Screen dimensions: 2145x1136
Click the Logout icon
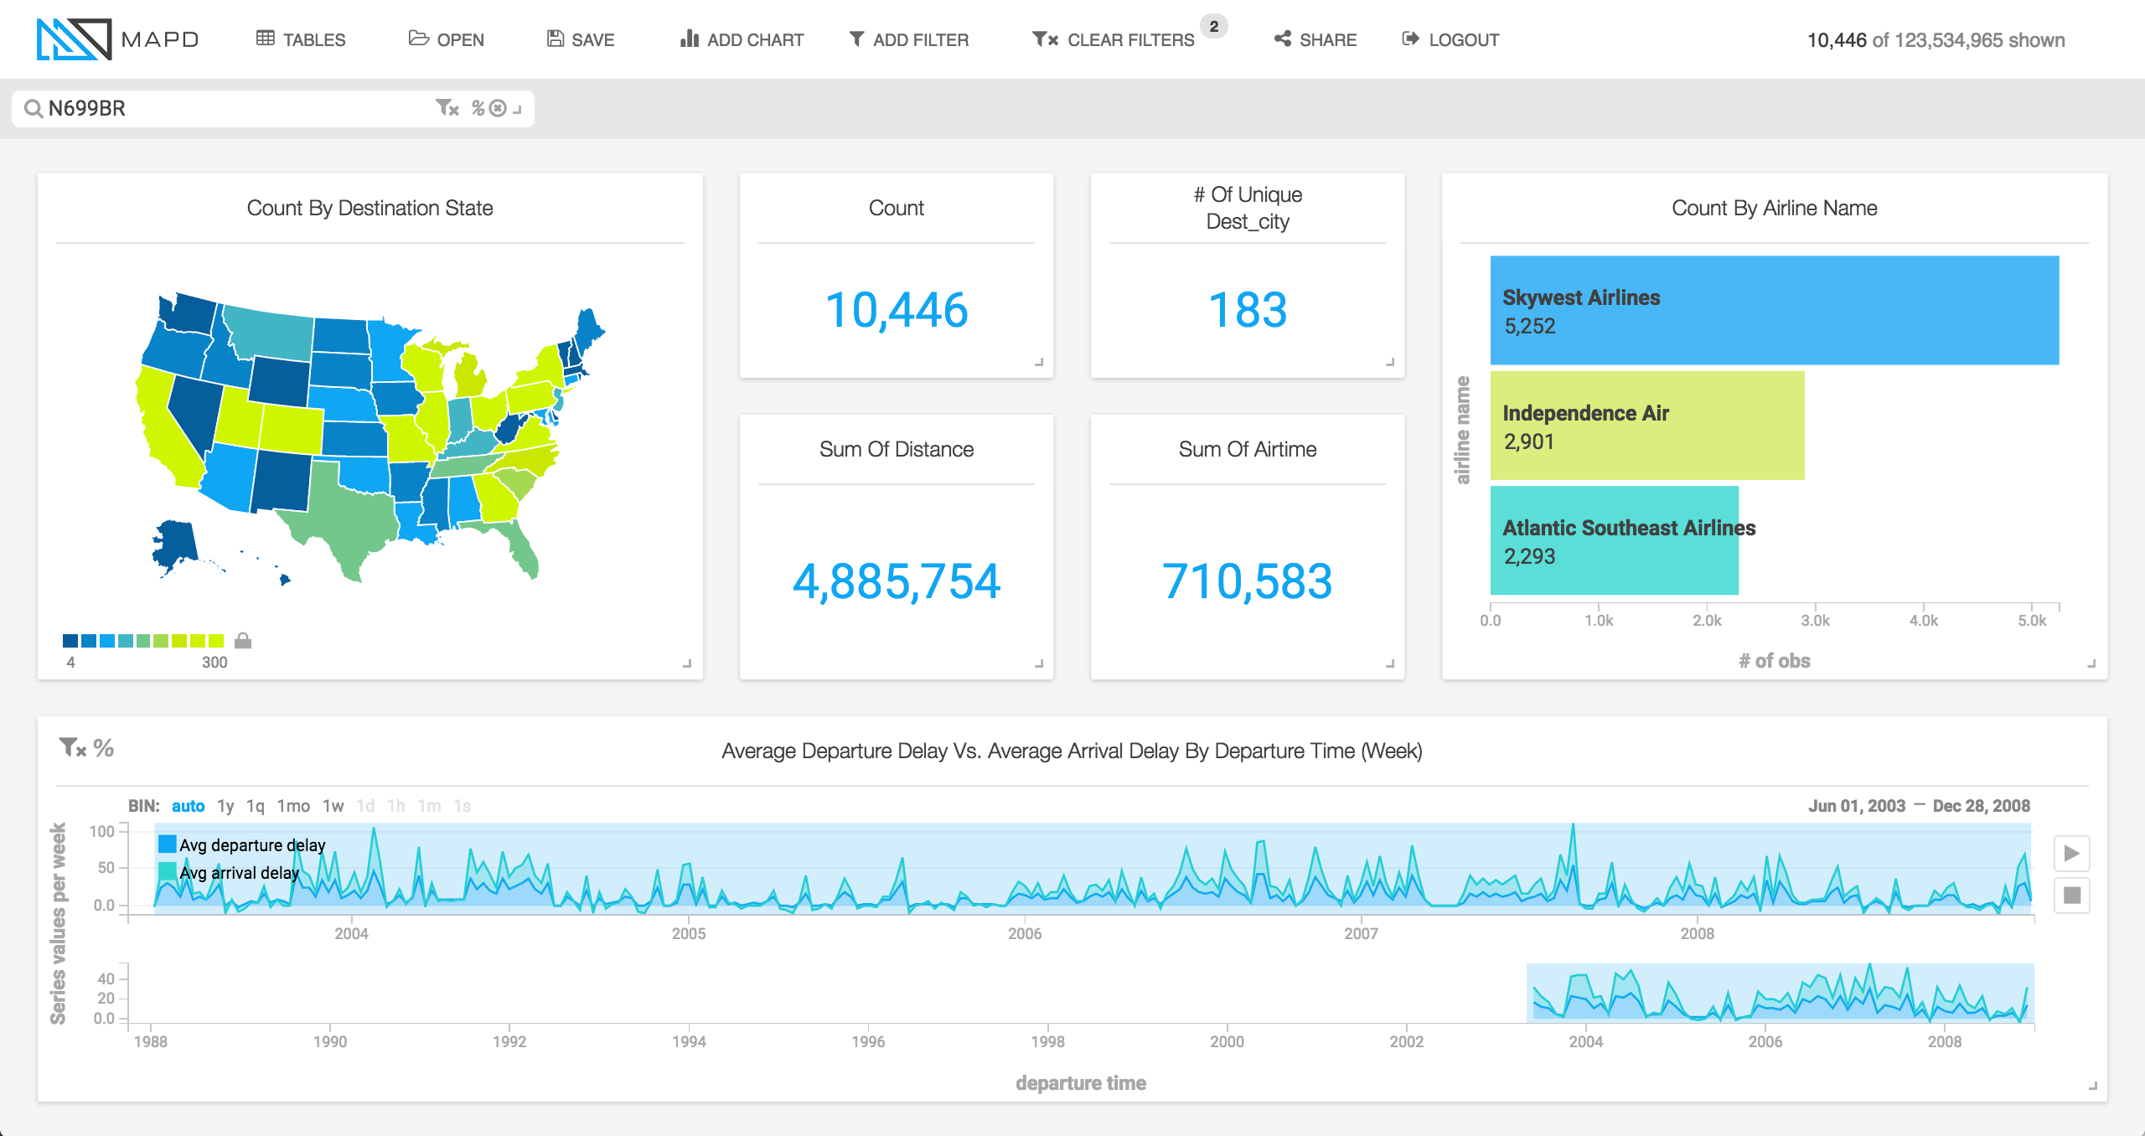[x=1408, y=39]
